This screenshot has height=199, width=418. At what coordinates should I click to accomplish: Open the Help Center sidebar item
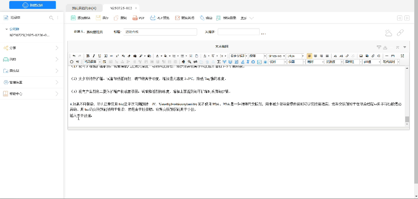[32, 94]
